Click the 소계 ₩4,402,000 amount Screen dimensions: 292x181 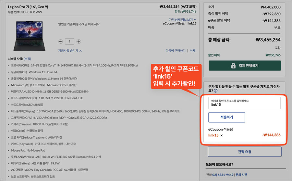(270, 7)
